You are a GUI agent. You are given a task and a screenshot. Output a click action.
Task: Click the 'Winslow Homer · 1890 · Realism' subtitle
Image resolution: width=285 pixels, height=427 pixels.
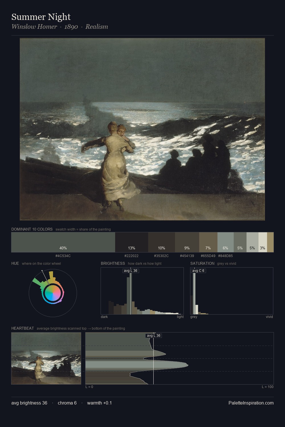pyautogui.click(x=60, y=27)
